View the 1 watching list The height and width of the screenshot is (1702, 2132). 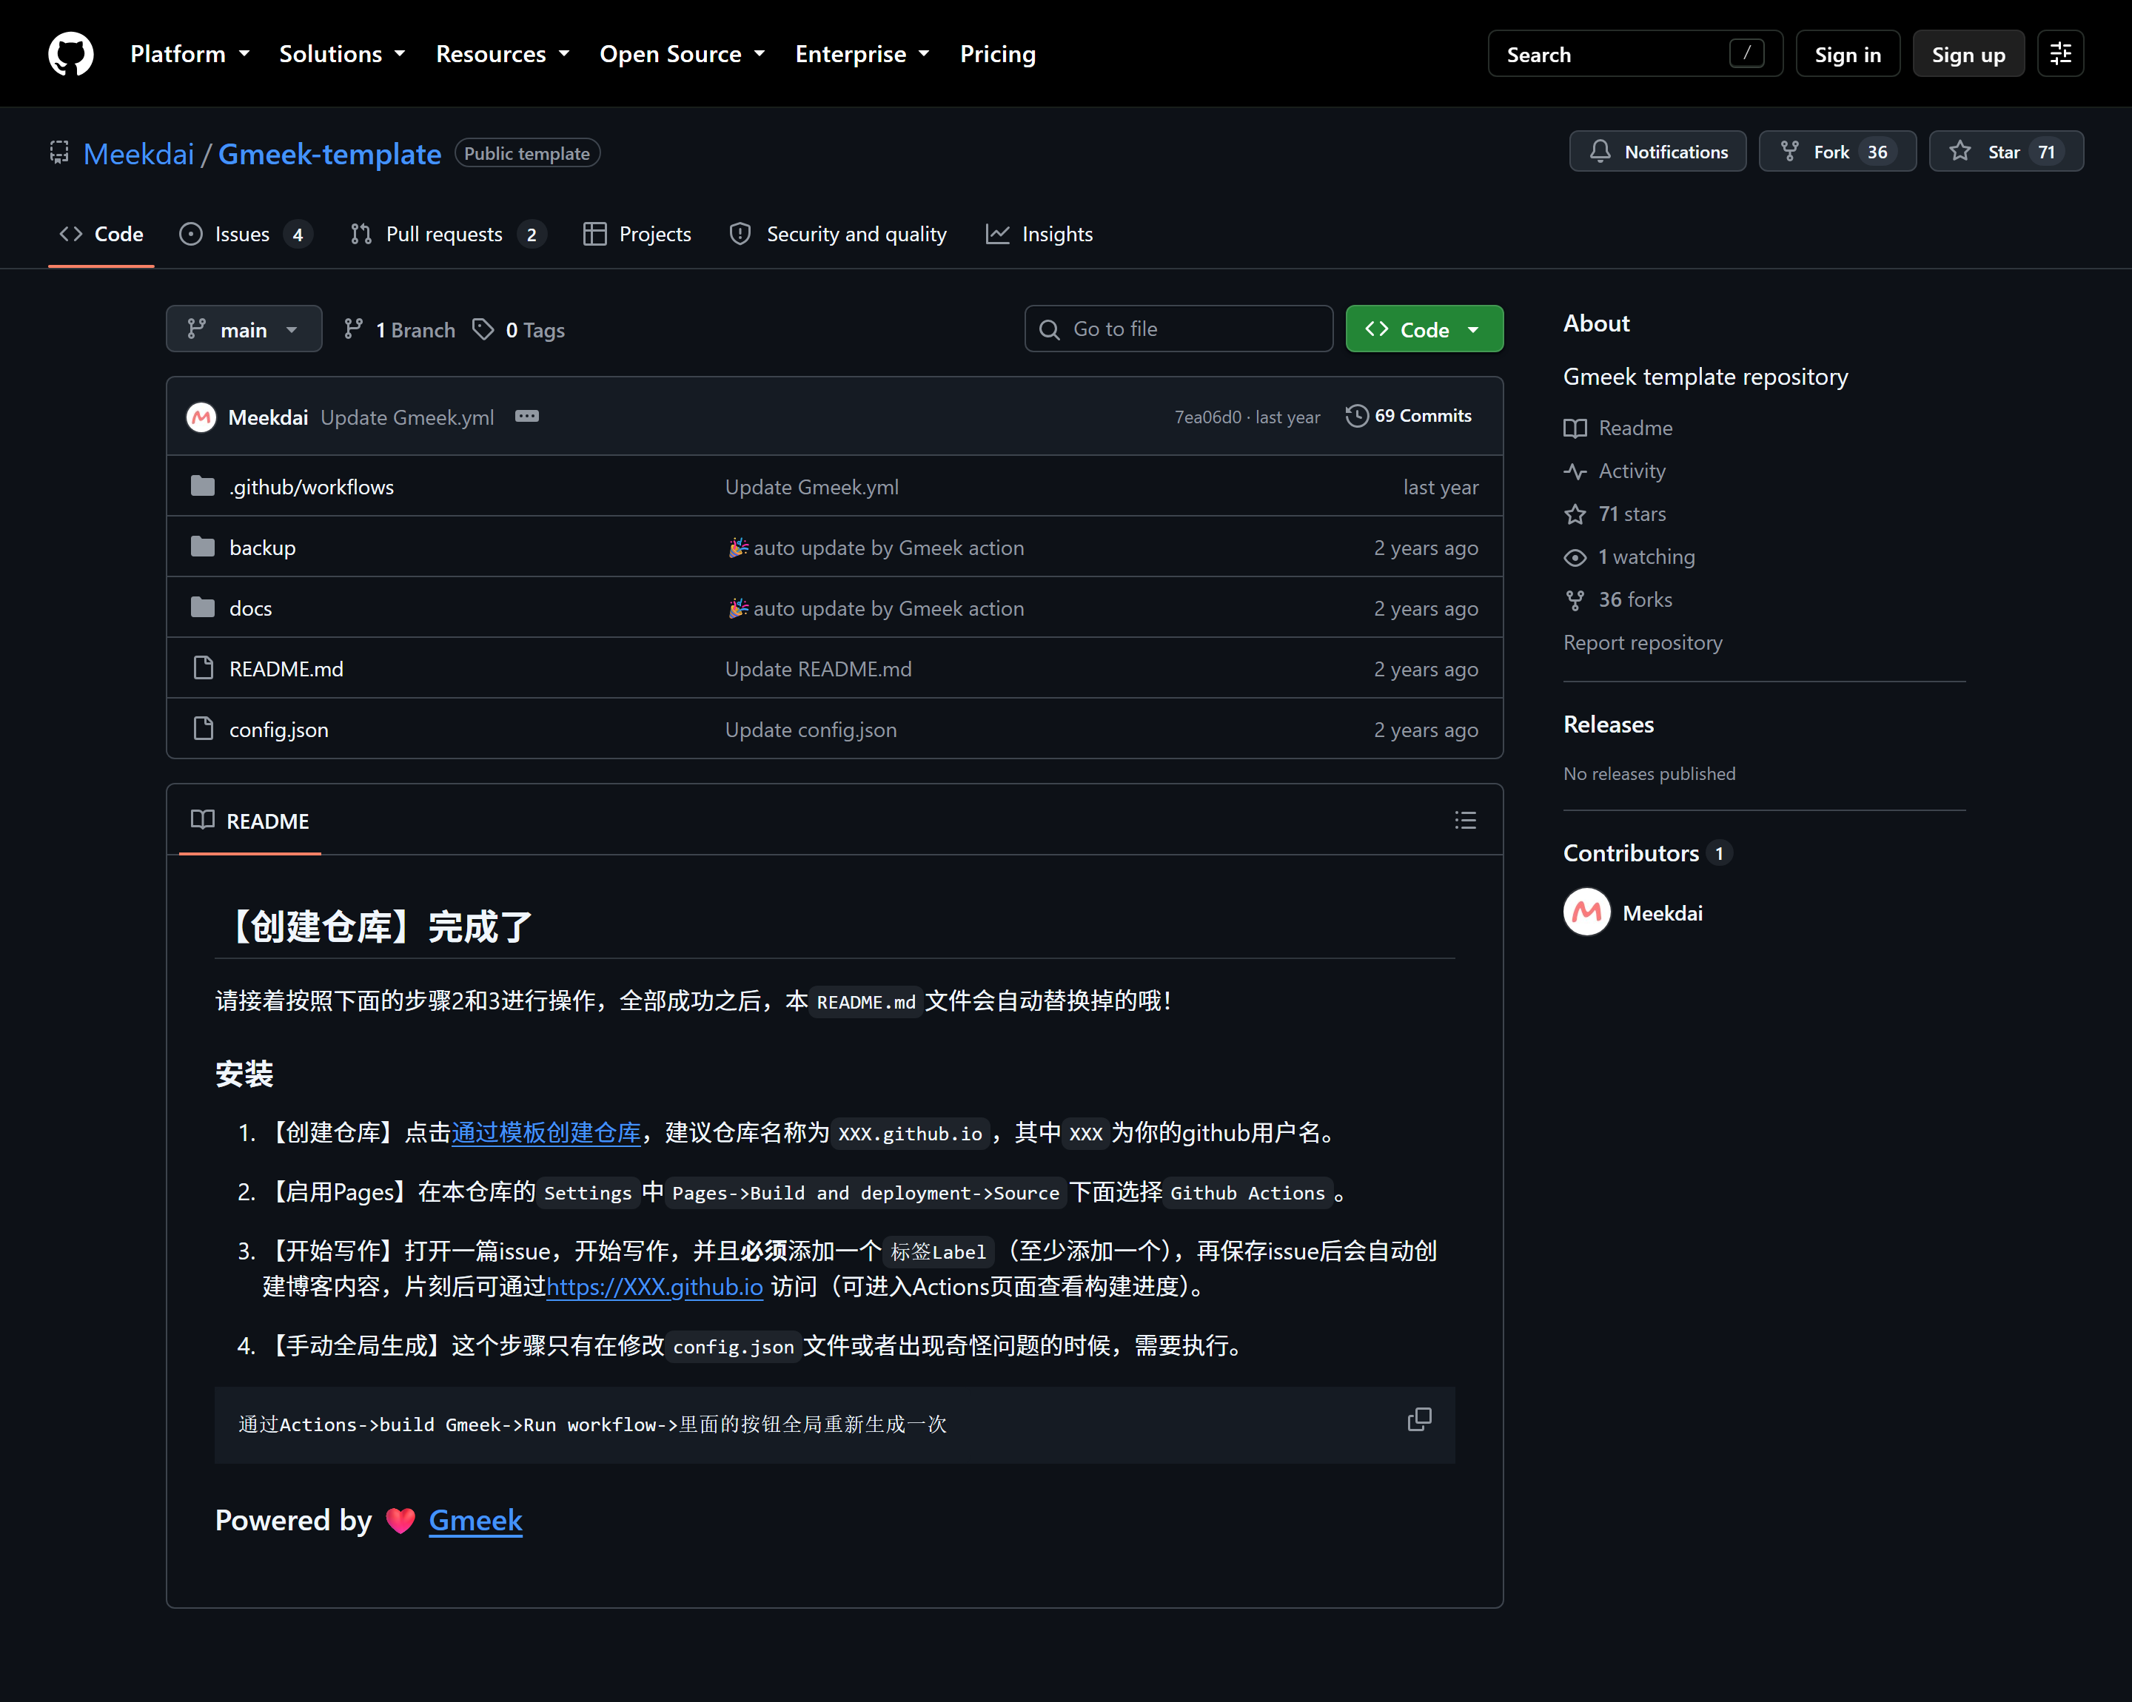pos(1629,556)
